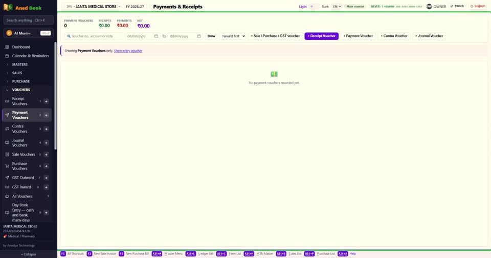Click the Journal Vouchers book icon
Screen dimensions: 491x258
pos(7,143)
